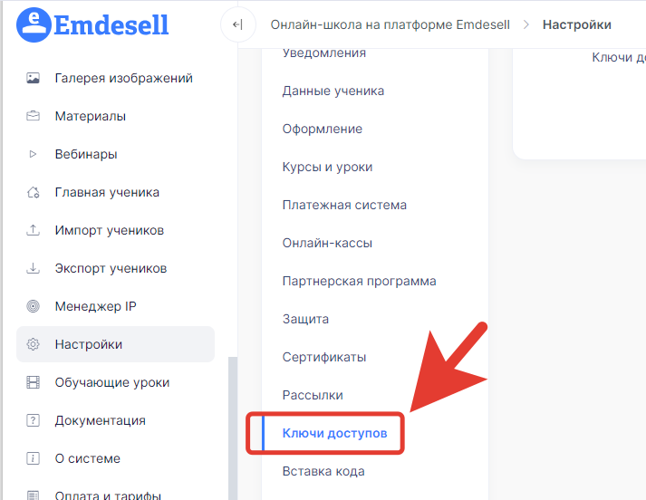Click the left sidebar vertical scrollbar
This screenshot has height=500, width=646.
[x=233, y=428]
